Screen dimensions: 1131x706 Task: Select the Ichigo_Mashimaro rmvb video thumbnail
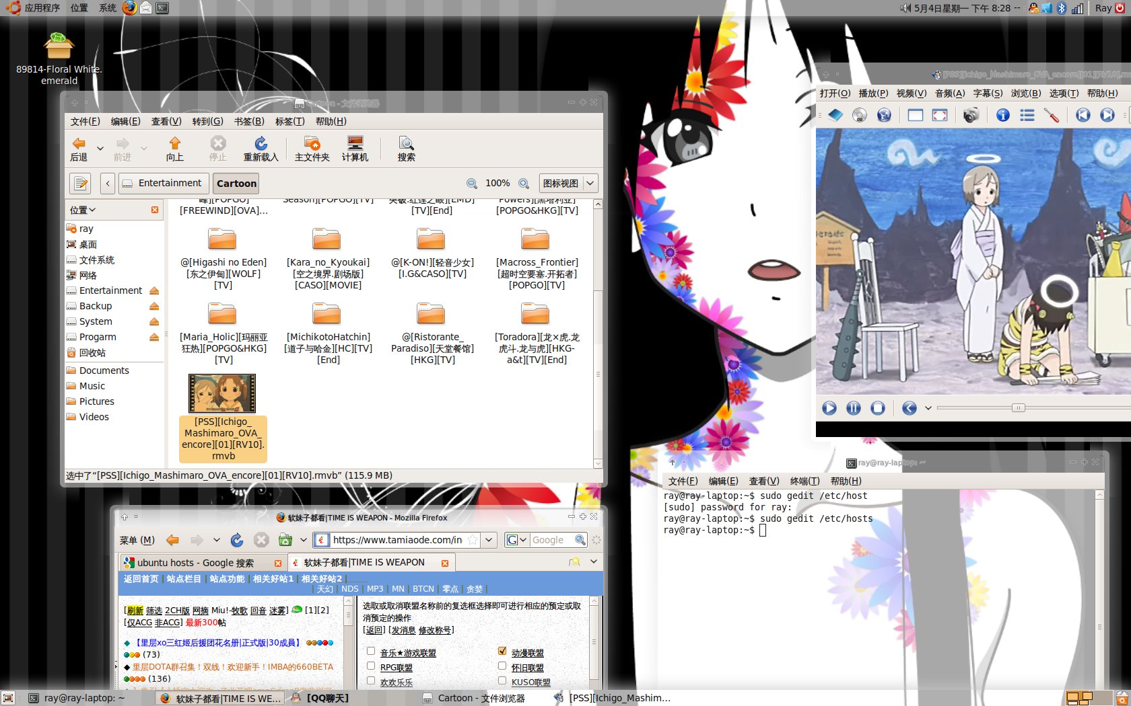[x=222, y=393]
